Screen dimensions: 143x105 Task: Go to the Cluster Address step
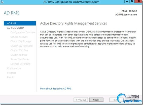19,55
